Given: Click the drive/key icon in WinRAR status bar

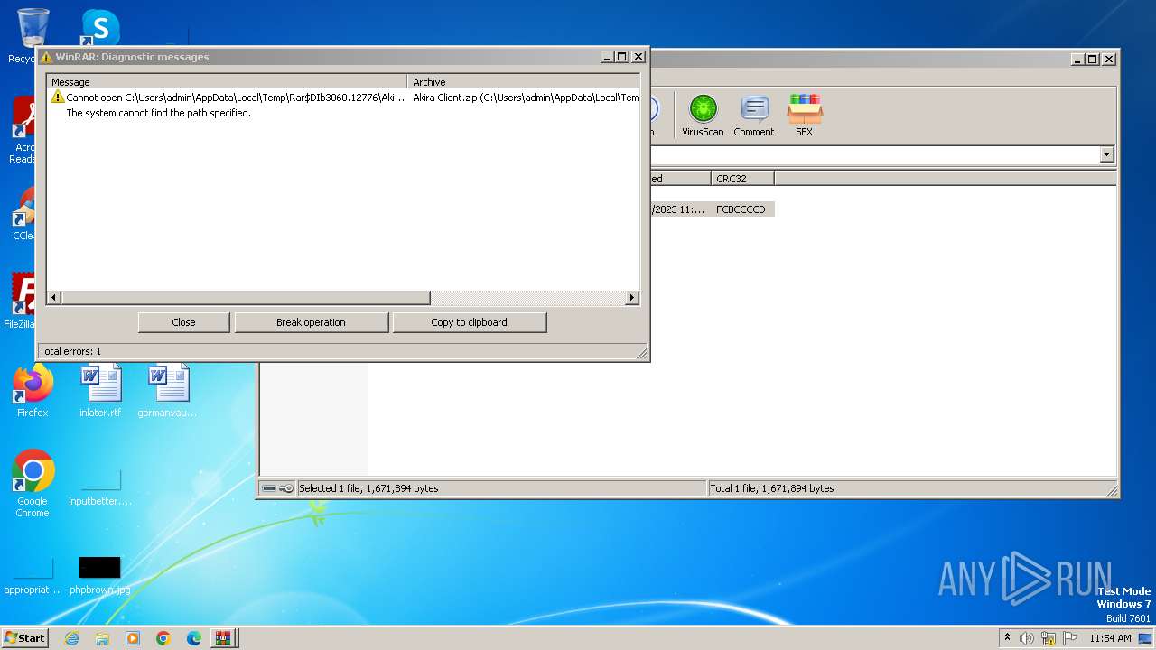Looking at the screenshot, I should pyautogui.click(x=277, y=488).
